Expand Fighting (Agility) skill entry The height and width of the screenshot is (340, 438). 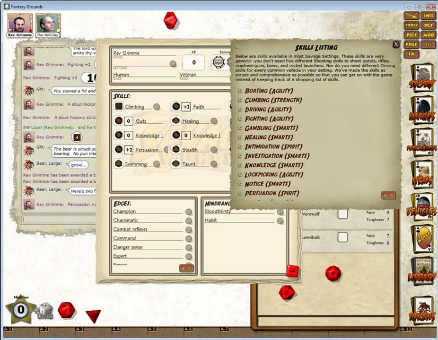pos(240,119)
